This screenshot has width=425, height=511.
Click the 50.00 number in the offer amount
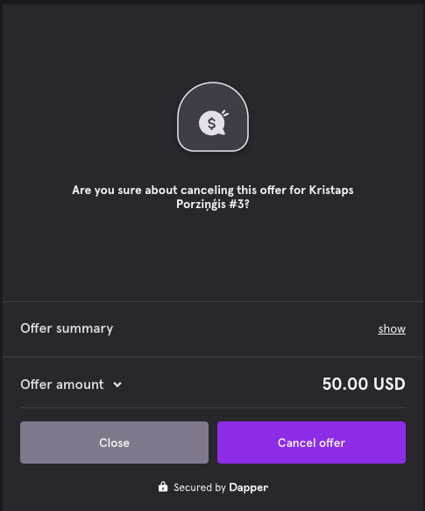[x=345, y=384]
